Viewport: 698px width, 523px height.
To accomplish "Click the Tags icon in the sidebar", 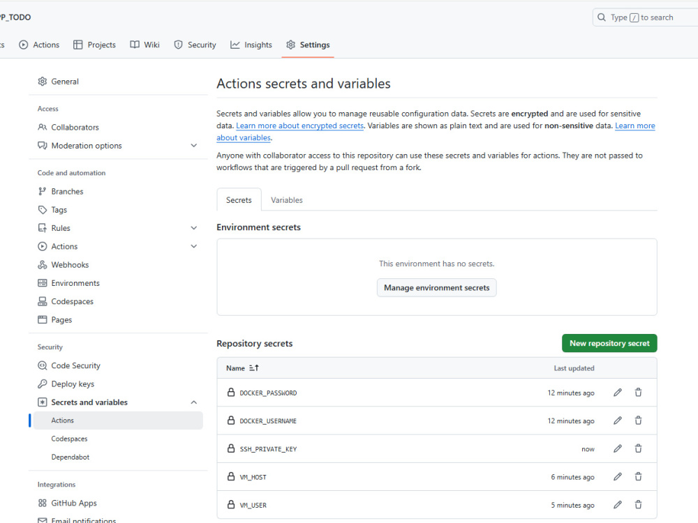I will (43, 209).
